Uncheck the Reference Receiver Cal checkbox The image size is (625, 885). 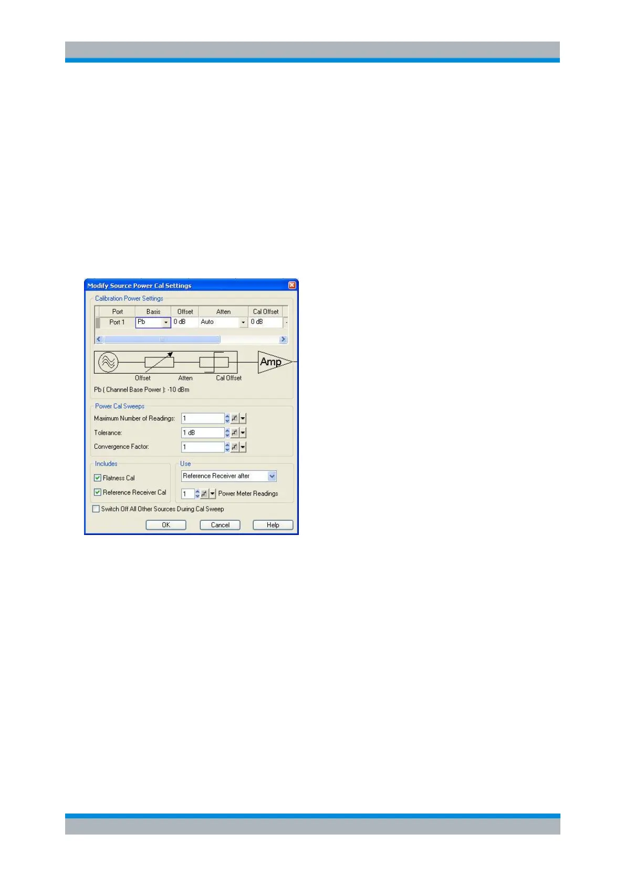click(x=97, y=492)
